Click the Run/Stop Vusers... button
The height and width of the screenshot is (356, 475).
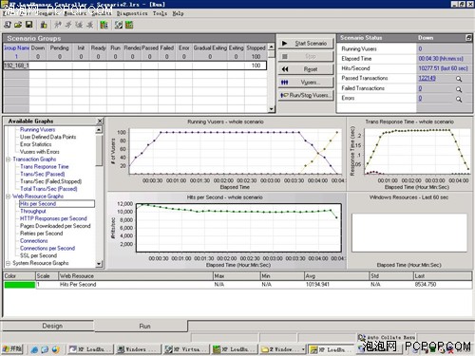(306, 95)
